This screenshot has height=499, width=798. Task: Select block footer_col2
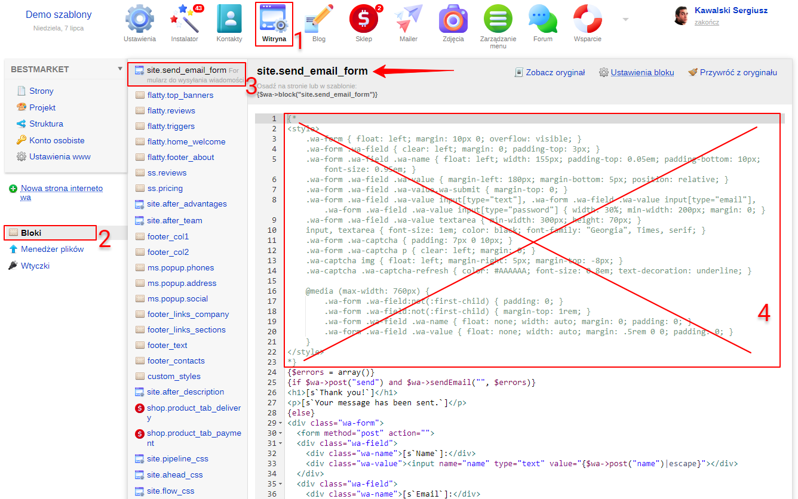click(168, 252)
